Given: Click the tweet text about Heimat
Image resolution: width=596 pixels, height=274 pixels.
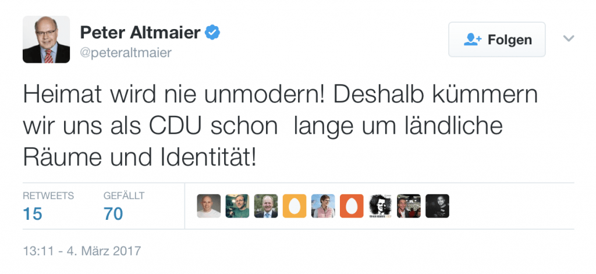Looking at the screenshot, I should [x=279, y=126].
